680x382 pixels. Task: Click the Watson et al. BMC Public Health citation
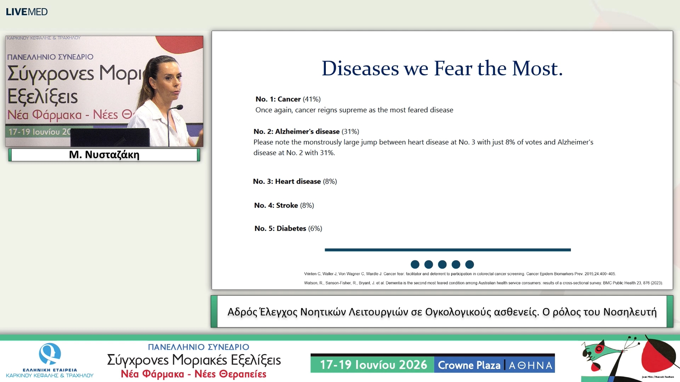pyautogui.click(x=483, y=283)
